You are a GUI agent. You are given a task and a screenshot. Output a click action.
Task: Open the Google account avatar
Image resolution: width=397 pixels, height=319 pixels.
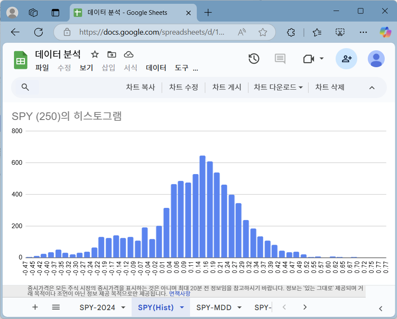pos(376,59)
